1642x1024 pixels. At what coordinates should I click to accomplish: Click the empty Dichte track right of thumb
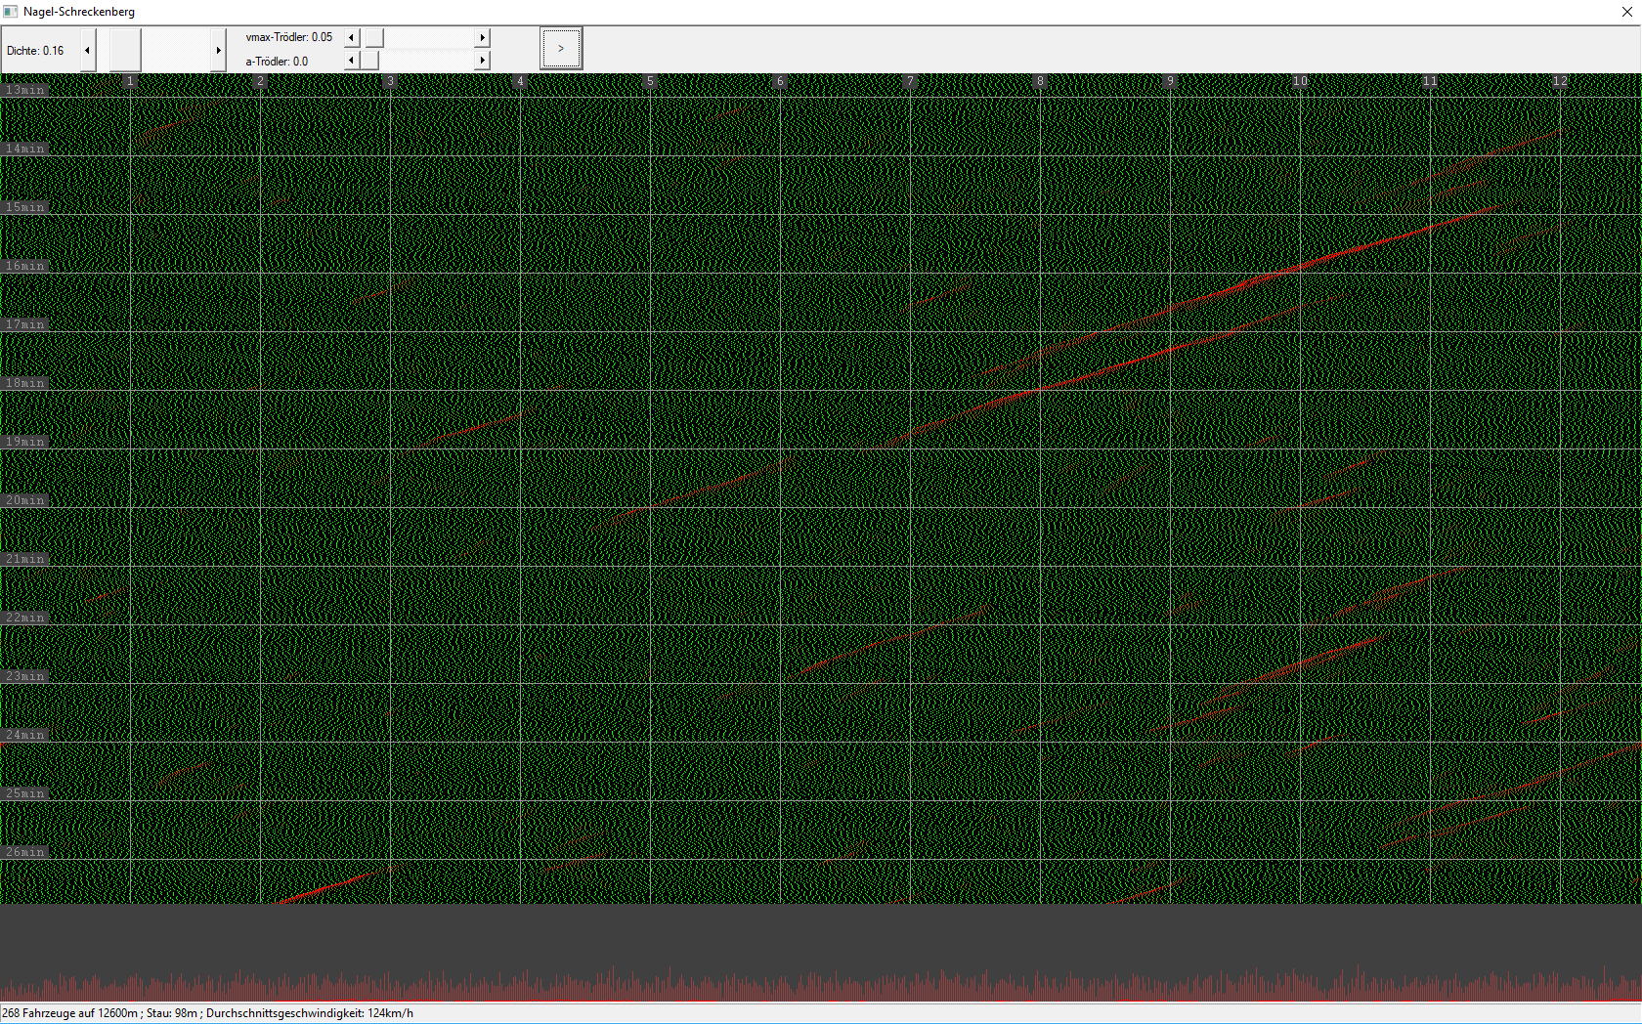176,50
